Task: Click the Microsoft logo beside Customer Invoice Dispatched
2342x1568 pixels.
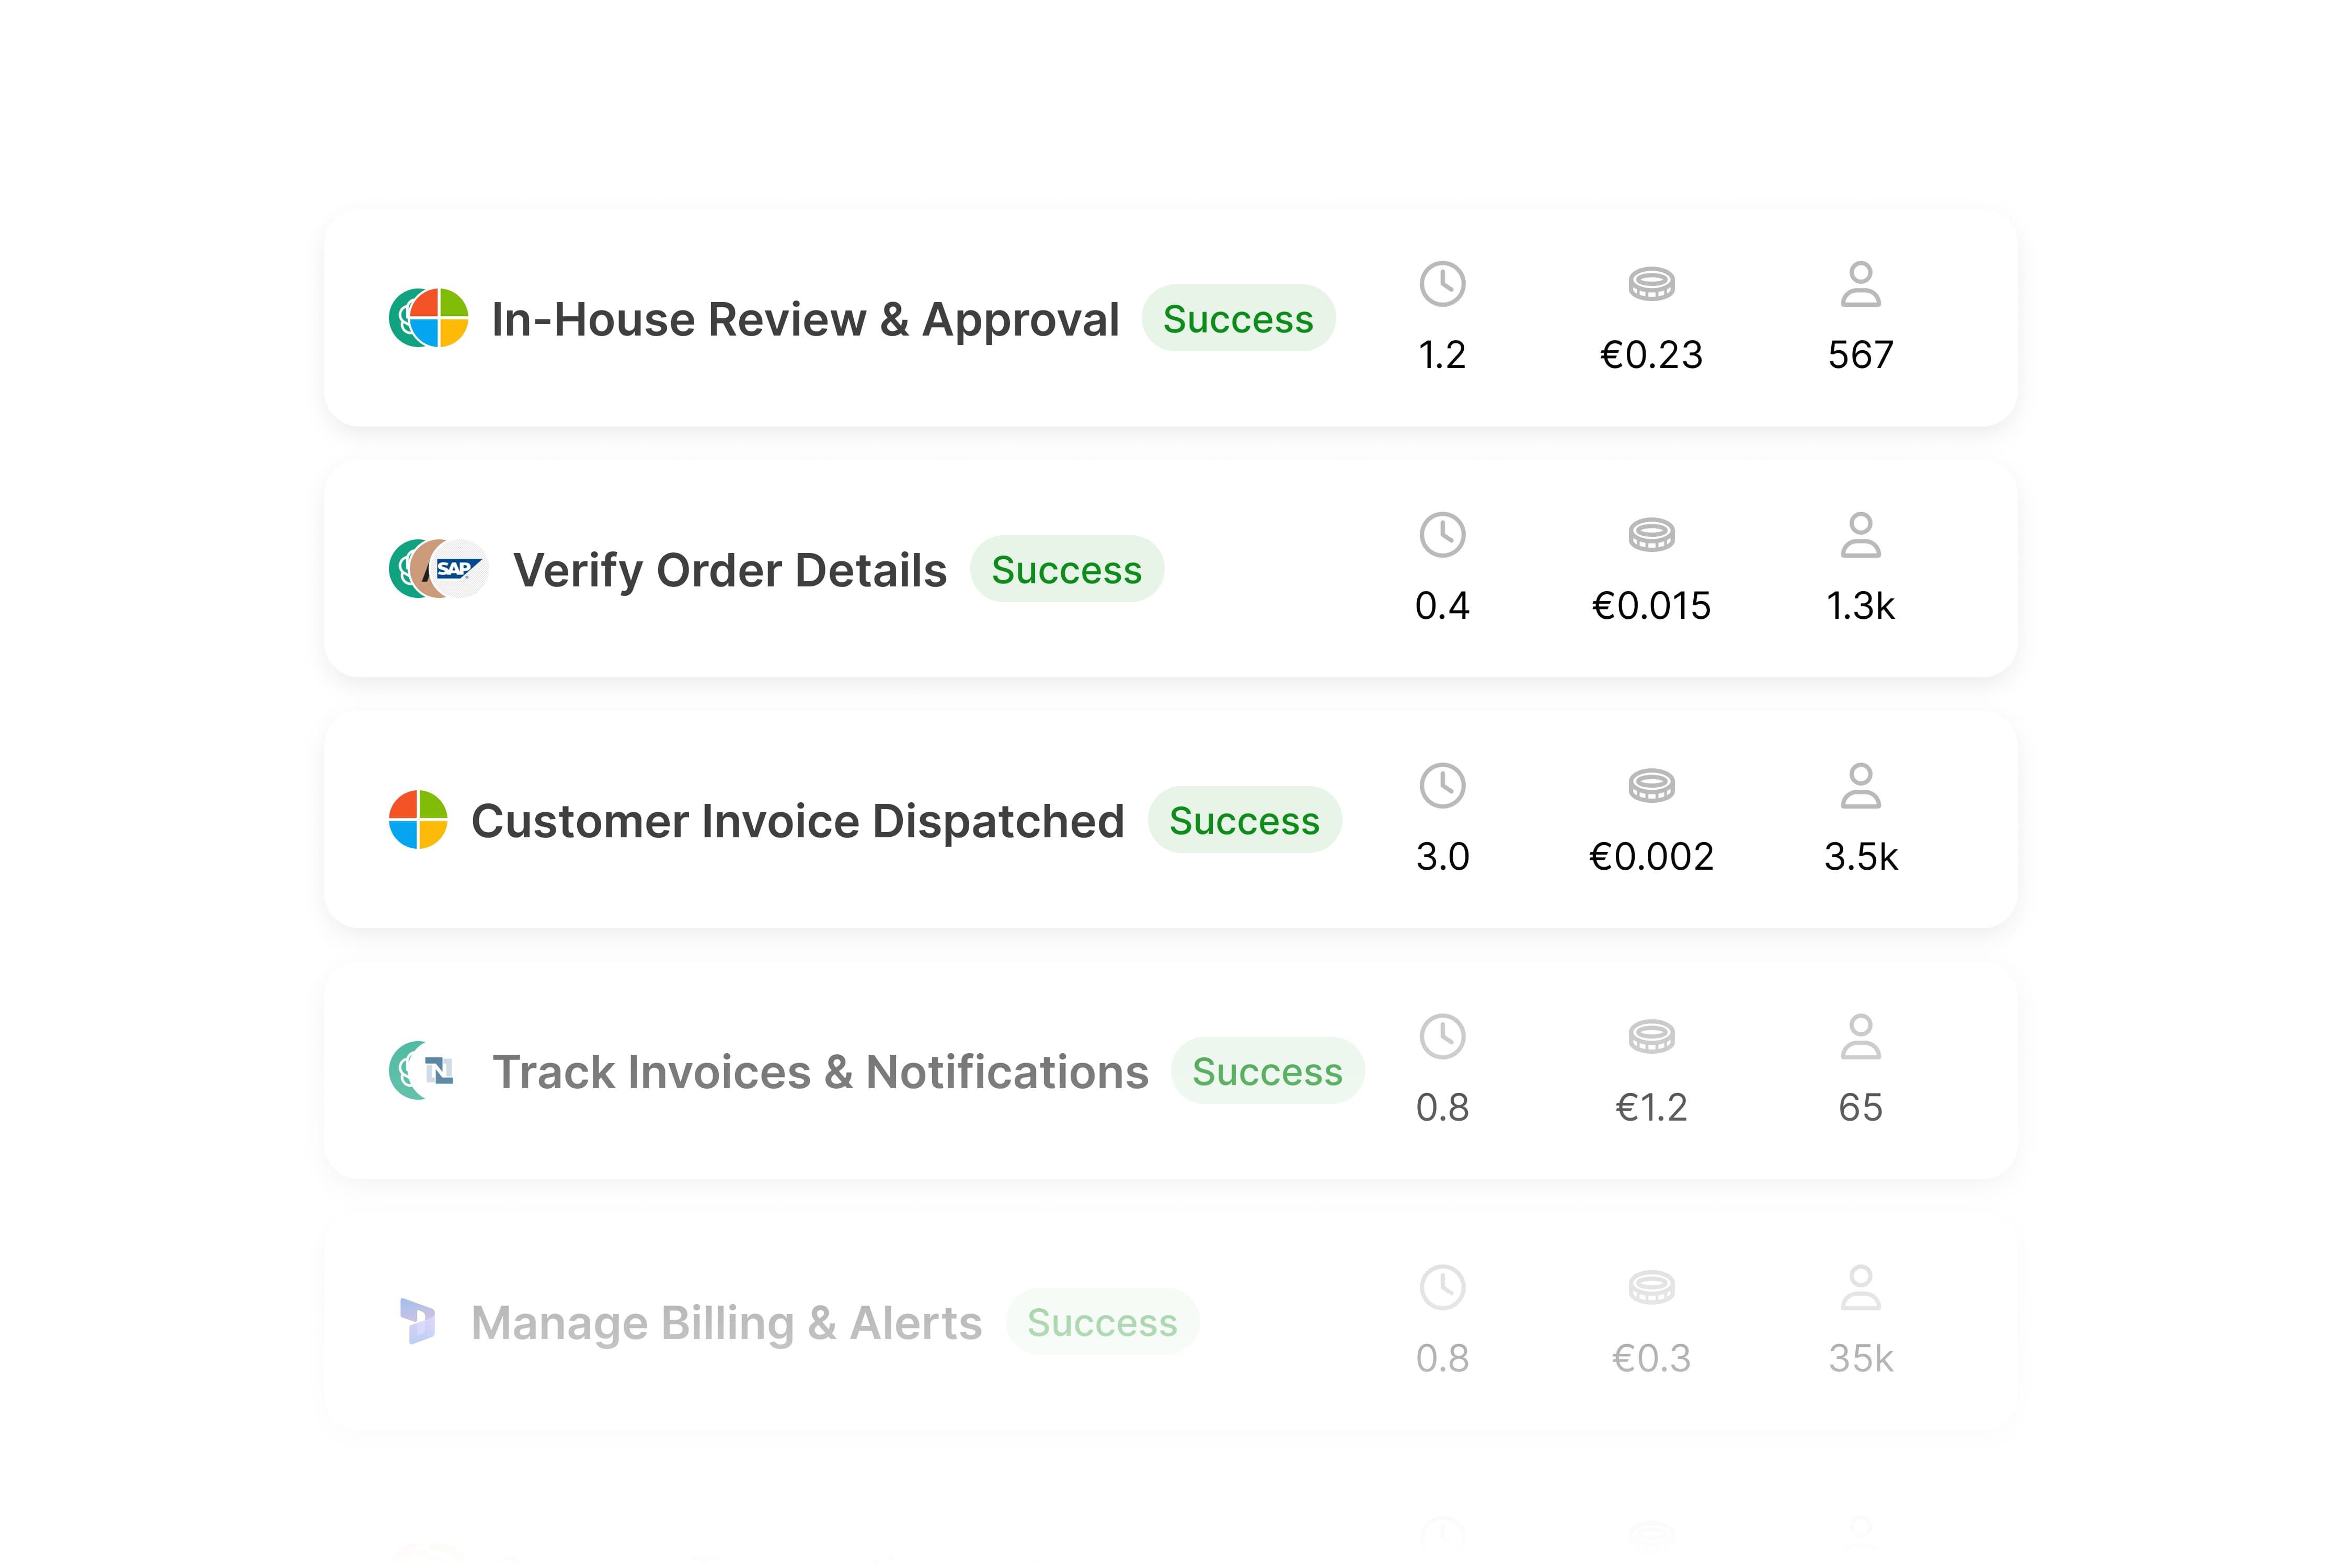Action: tap(418, 820)
